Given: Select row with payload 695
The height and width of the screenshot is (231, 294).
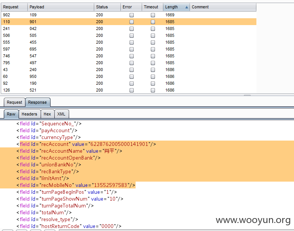Looking at the screenshot, I should point(129,49).
